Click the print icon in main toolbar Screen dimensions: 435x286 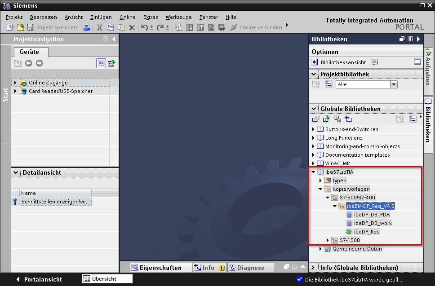click(x=87, y=27)
